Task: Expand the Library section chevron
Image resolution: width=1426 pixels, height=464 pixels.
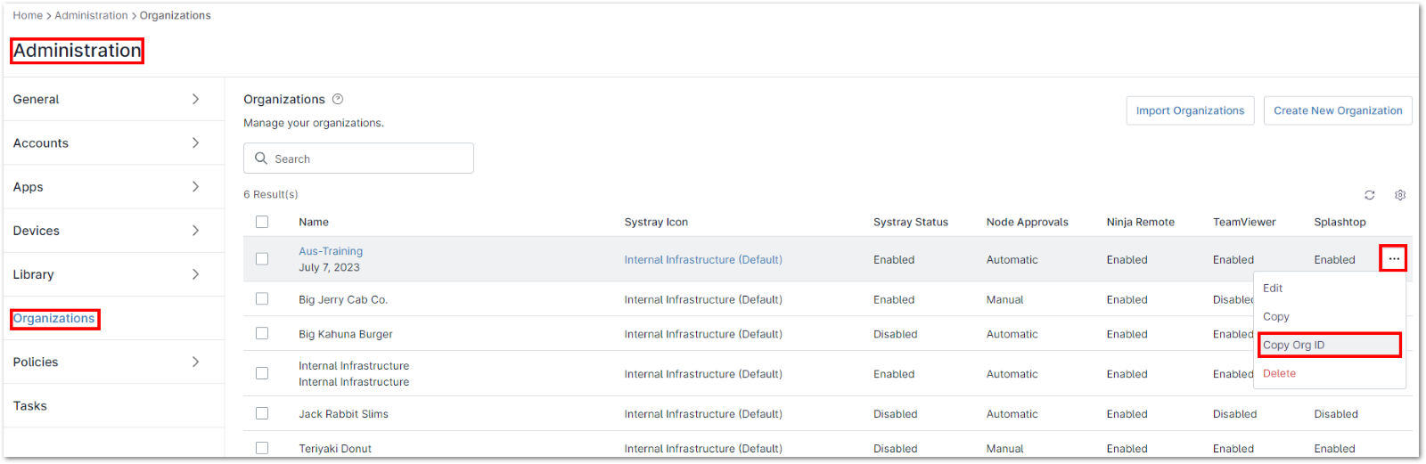Action: 195,274
